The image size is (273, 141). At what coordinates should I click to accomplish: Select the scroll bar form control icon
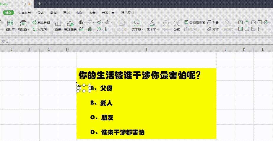253,29
